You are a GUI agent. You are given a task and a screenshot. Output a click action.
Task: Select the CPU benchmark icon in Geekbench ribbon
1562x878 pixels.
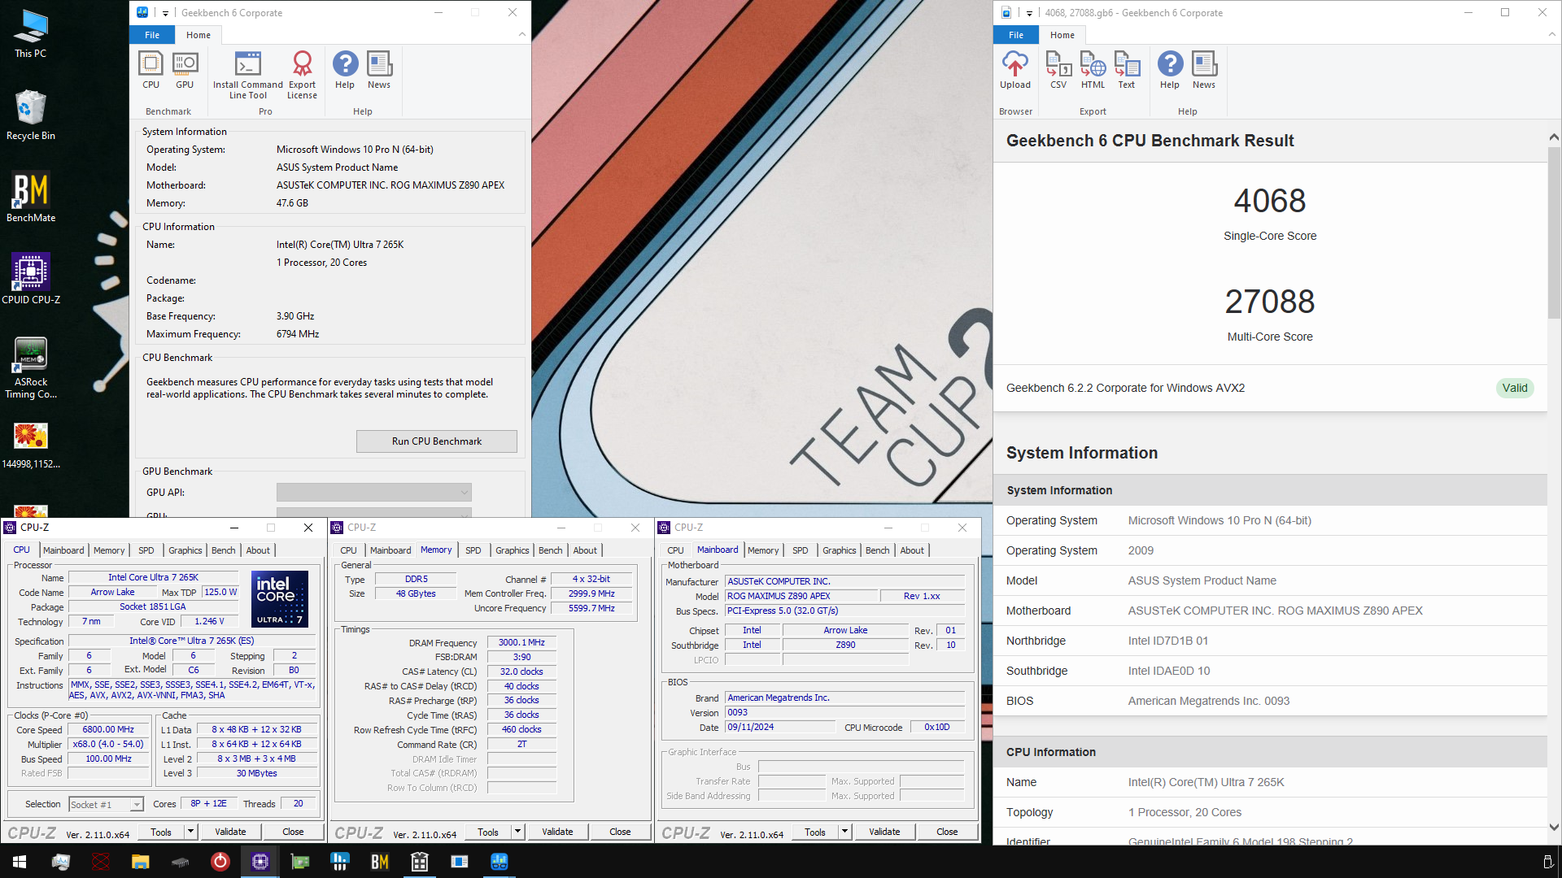tap(151, 70)
